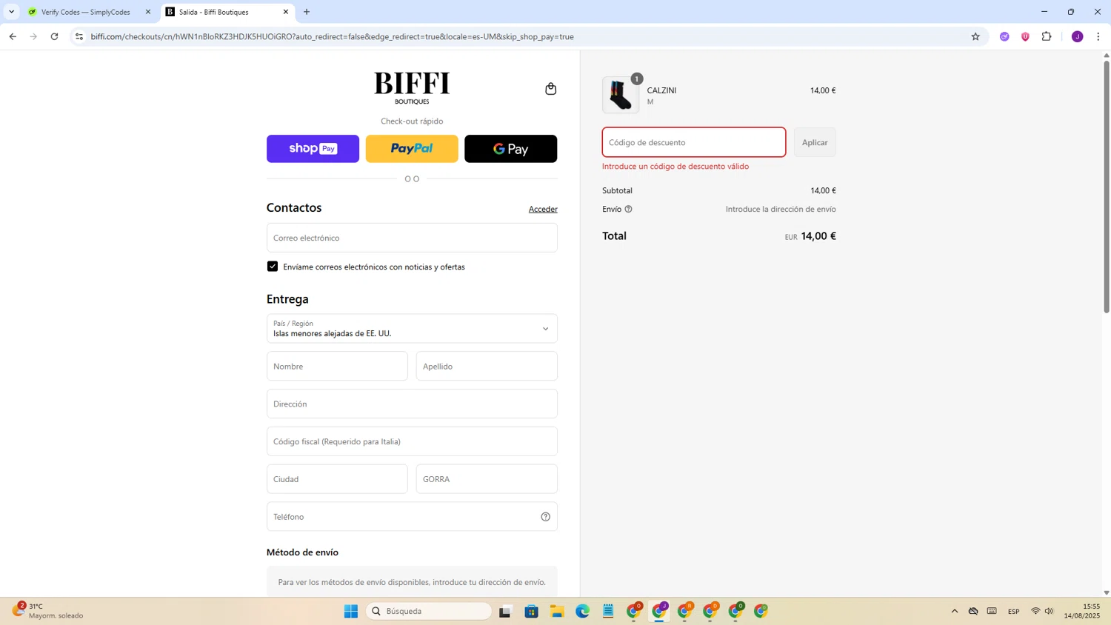Click the CALZINI socks product thumbnail
The image size is (1111, 625).
[621, 95]
